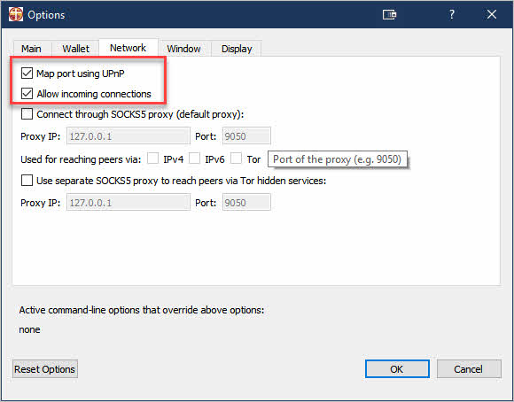Switch to the Main tab
The image size is (514, 402).
(x=32, y=49)
